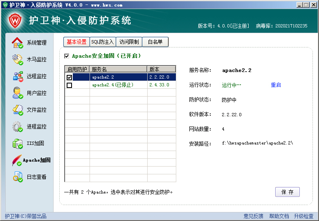Open 意见反馈 feedback link
319x221 pixels.
point(253,216)
